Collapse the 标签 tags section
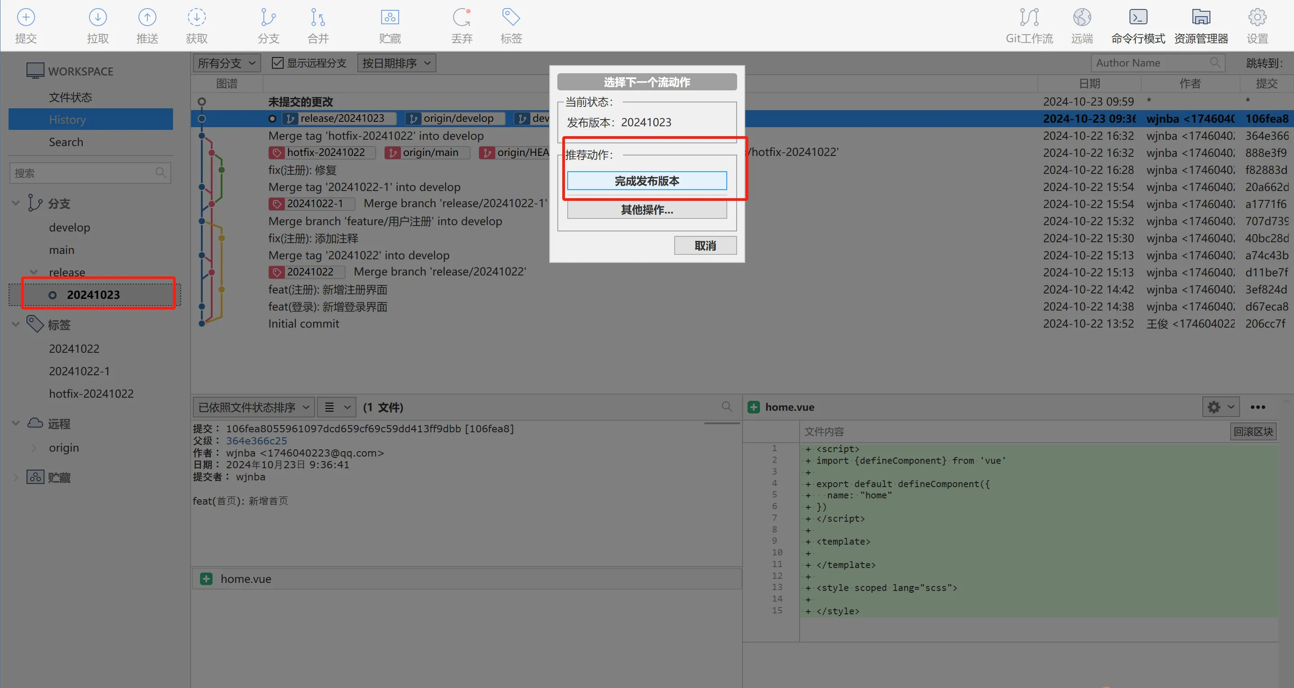The height and width of the screenshot is (688, 1294). [x=16, y=324]
